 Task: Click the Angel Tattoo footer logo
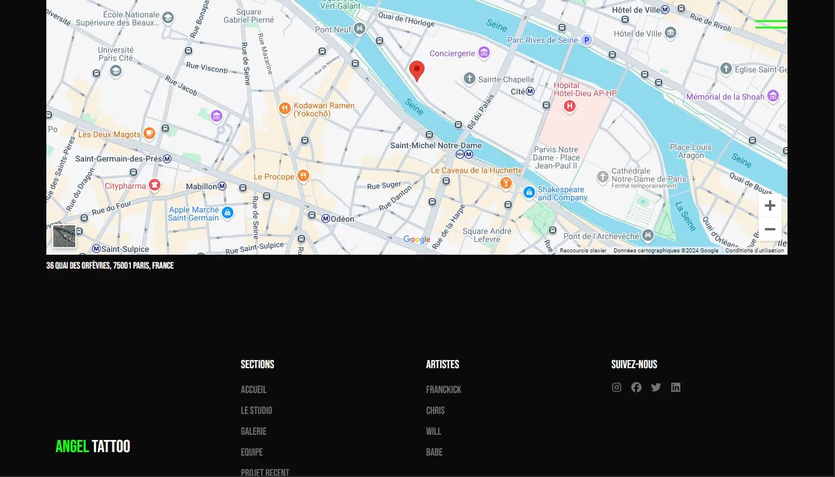[x=93, y=446]
